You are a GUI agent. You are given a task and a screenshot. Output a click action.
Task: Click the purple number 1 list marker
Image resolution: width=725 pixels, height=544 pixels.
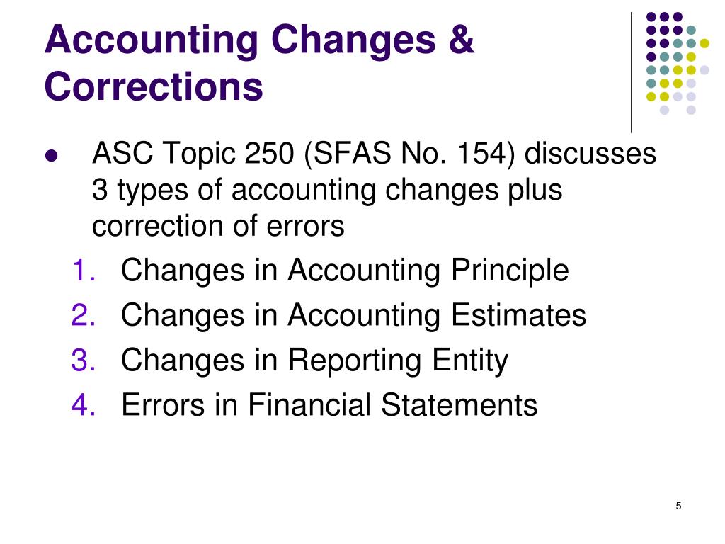tap(84, 270)
